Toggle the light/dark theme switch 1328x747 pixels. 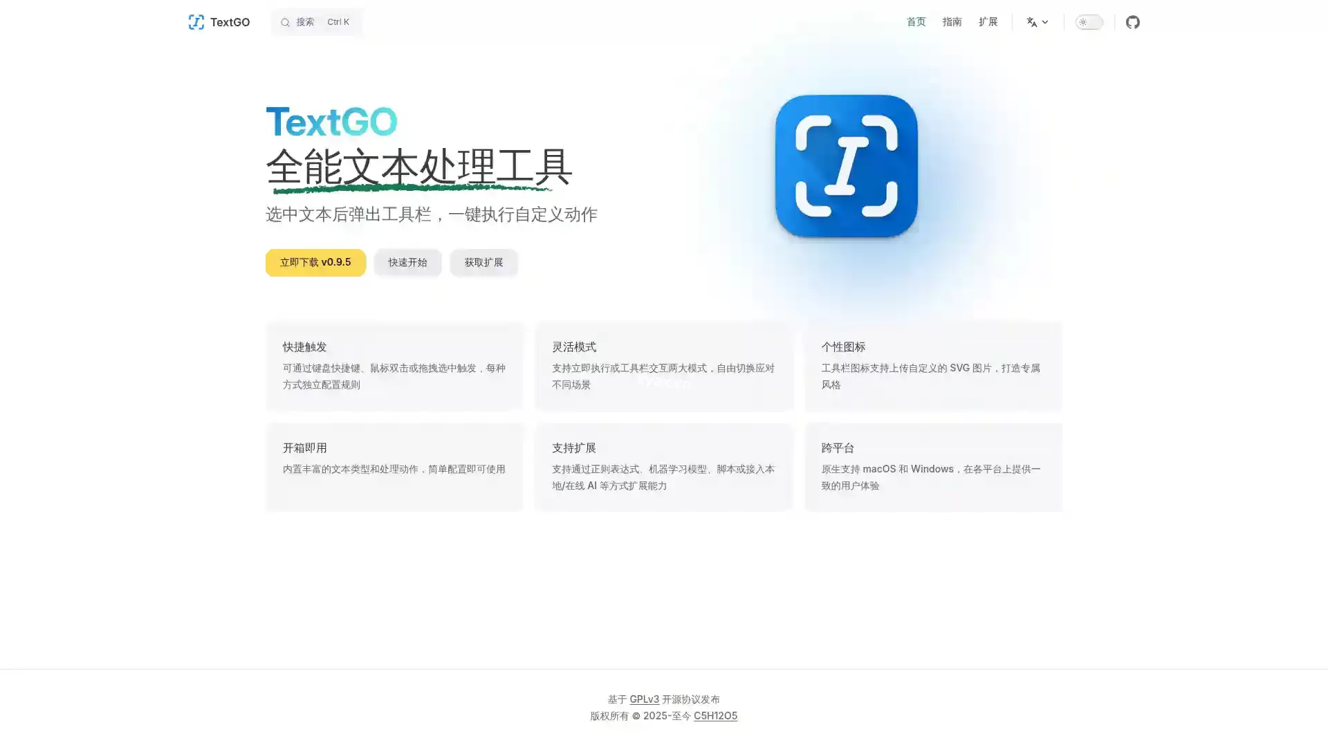pos(1089,22)
